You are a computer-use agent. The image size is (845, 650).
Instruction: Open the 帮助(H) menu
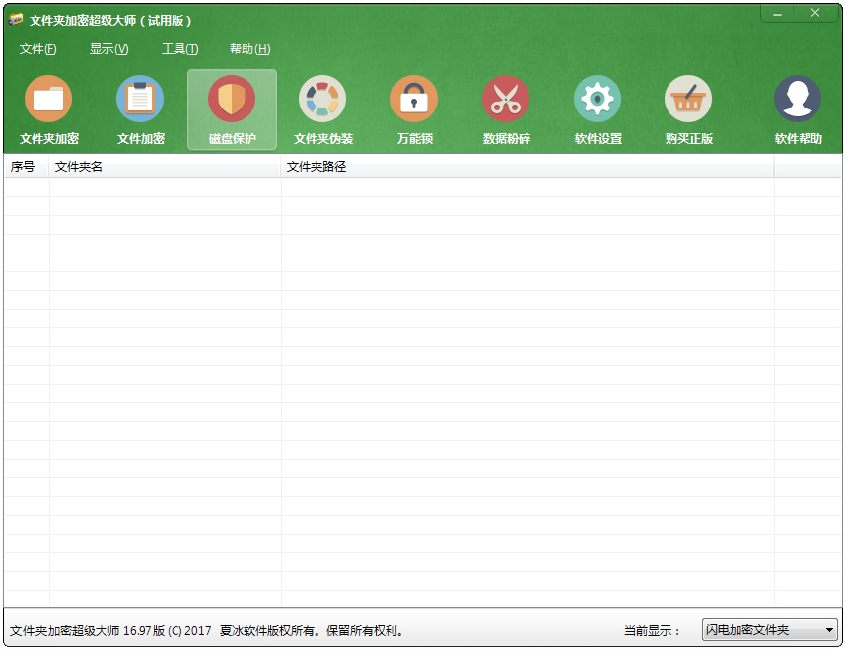(250, 48)
